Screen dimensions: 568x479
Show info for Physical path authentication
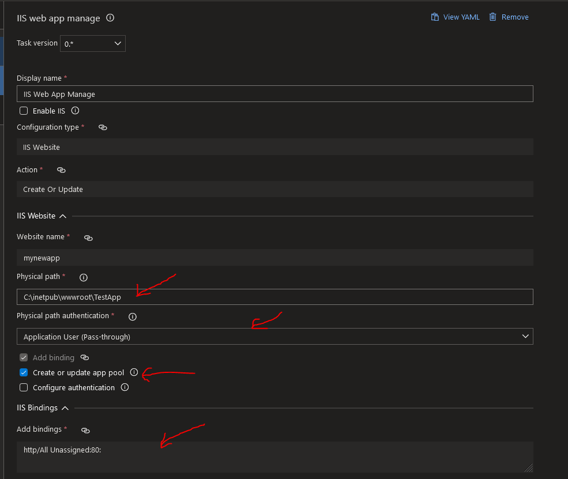pos(133,317)
